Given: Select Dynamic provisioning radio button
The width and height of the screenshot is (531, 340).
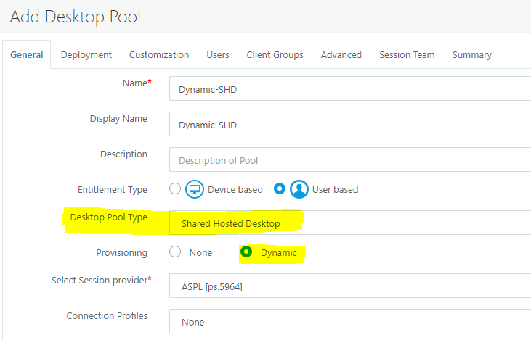Looking at the screenshot, I should pyautogui.click(x=246, y=252).
